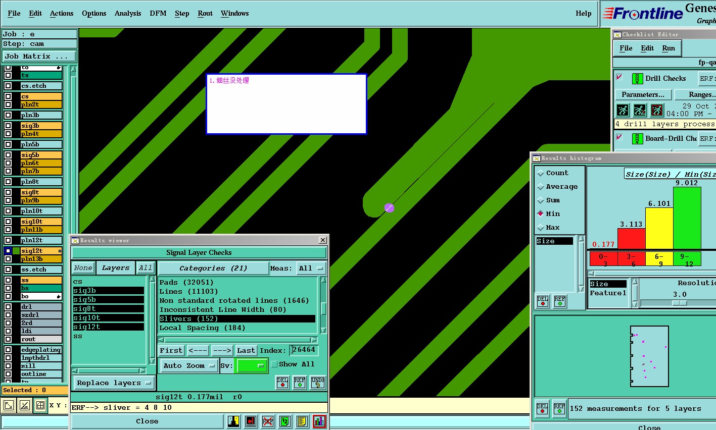Screen dimensions: 716x430
Task: Click the angle measurement icon in status bar
Action: [x=24, y=405]
